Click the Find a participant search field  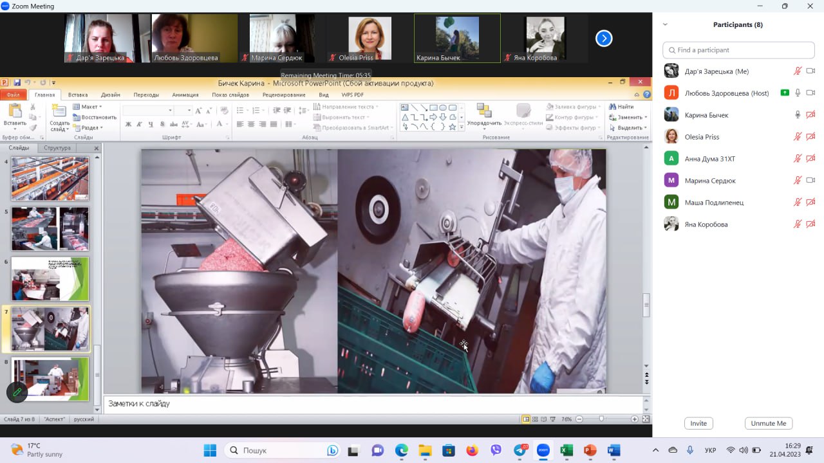pyautogui.click(x=738, y=50)
